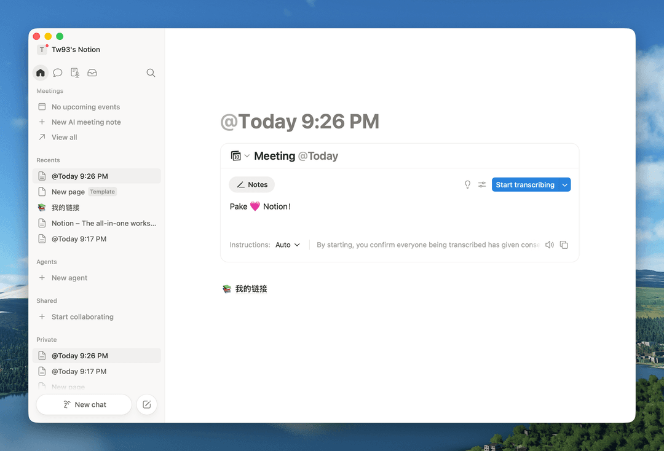Click the New chat button

pyautogui.click(x=84, y=404)
